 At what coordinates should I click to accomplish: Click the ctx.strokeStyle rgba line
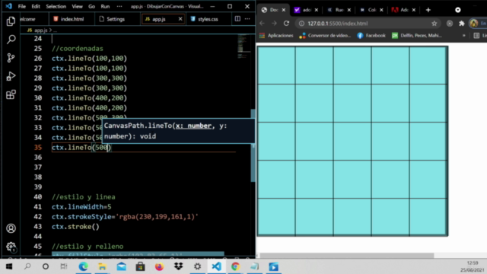pos(125,217)
